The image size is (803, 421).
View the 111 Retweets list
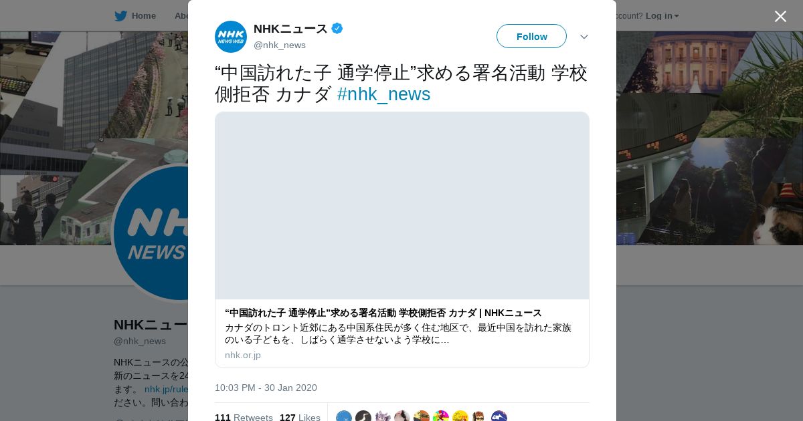(244, 417)
